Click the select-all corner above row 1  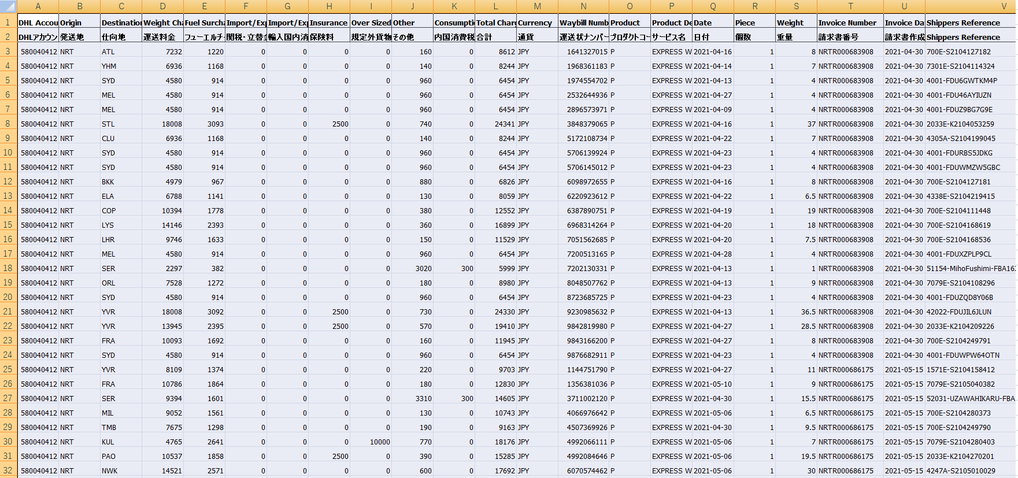[8, 6]
